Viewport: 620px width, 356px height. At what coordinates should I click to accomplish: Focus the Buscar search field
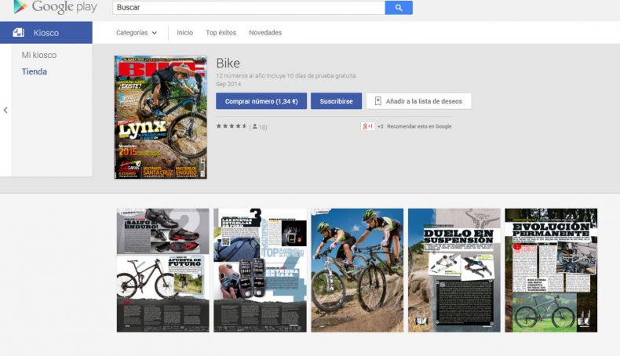(x=249, y=8)
